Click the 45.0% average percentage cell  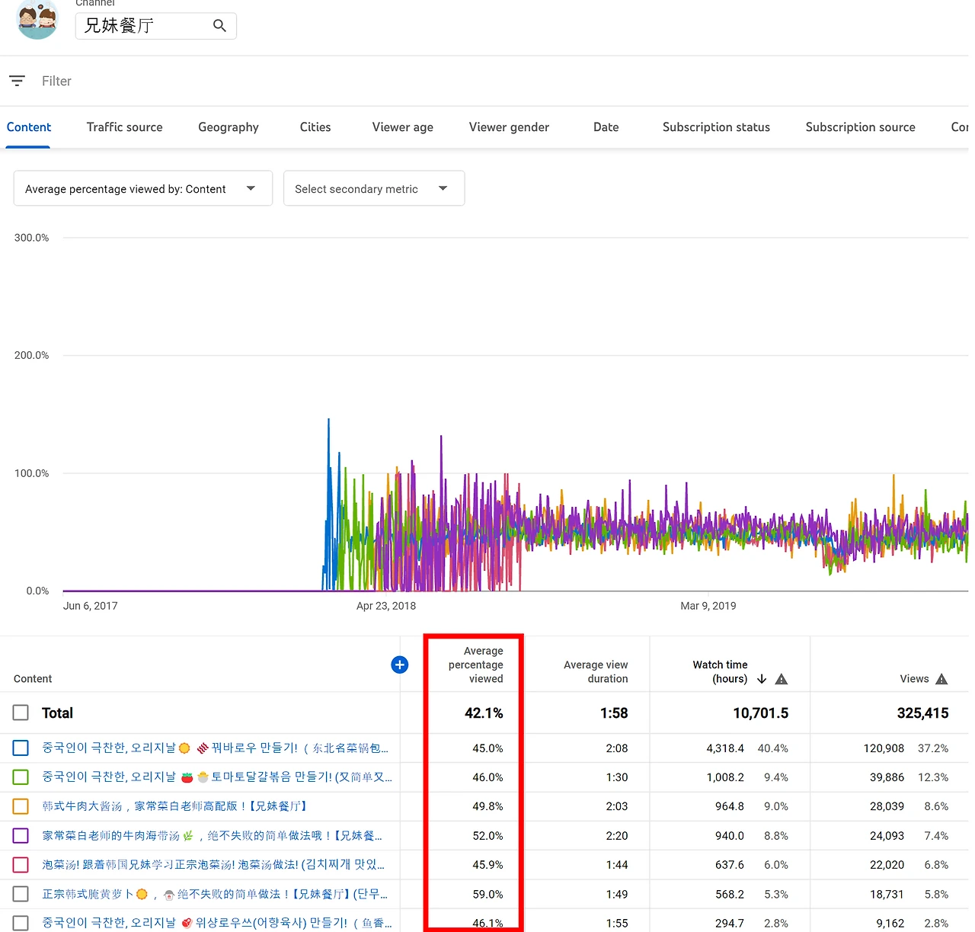point(487,748)
